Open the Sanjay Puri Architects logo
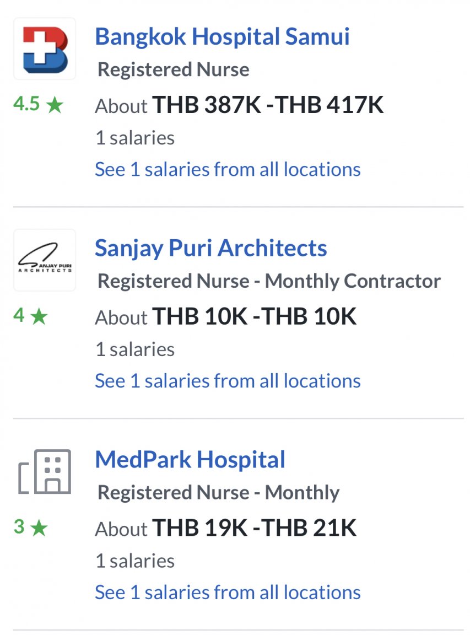Image resolution: width=470 pixels, height=635 pixels. pyautogui.click(x=45, y=260)
